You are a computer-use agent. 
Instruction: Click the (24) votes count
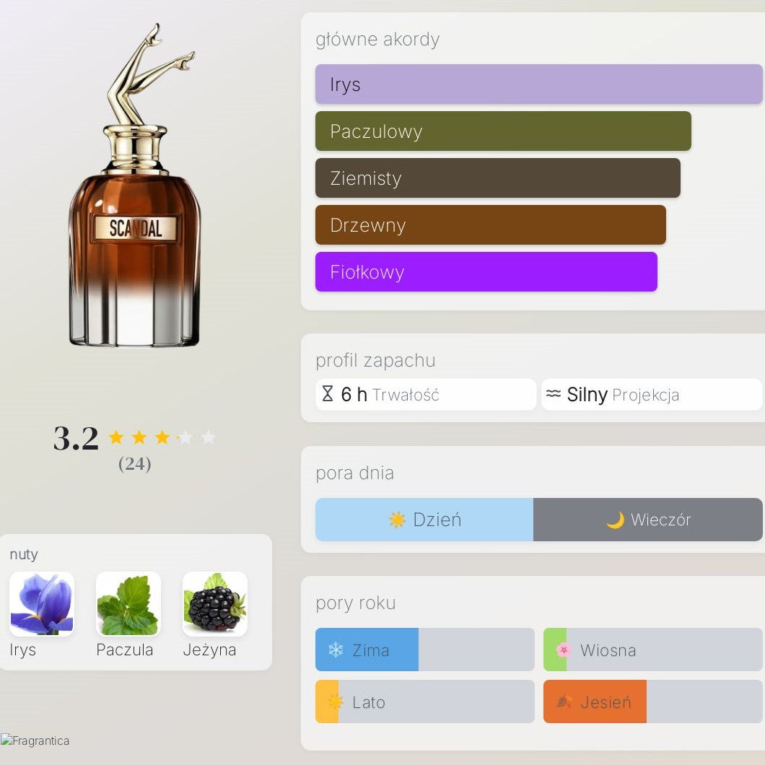[135, 463]
